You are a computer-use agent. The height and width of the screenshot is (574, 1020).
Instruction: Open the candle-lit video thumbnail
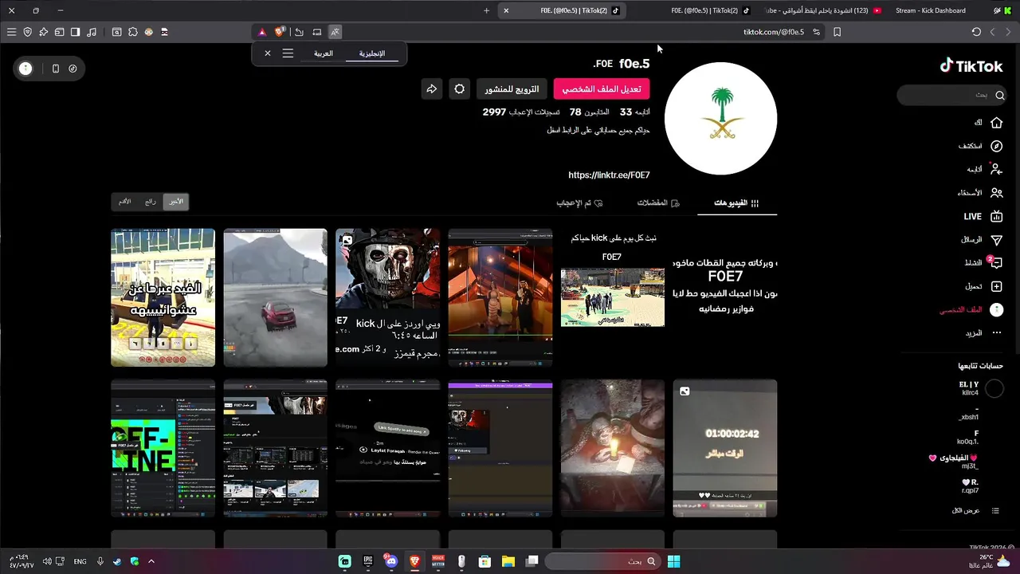[x=612, y=448]
